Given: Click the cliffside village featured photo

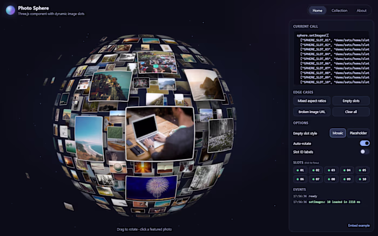Looking at the screenshot, I should [110, 86].
